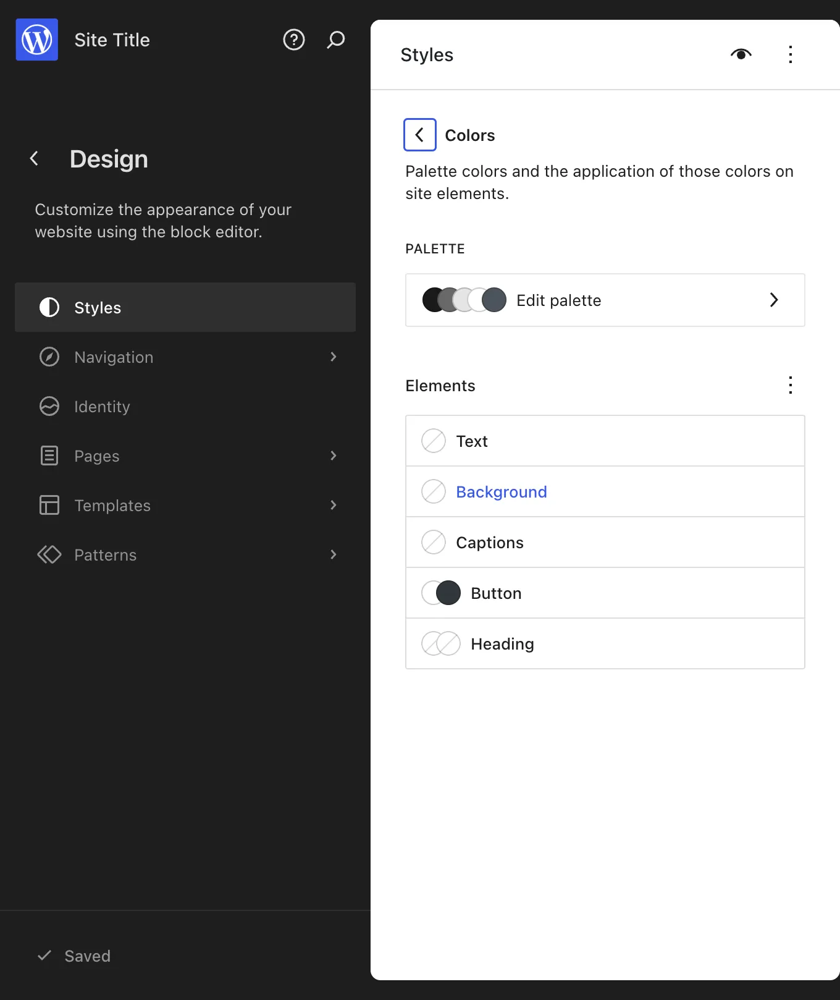
Task: Open the help question mark icon
Action: point(294,40)
